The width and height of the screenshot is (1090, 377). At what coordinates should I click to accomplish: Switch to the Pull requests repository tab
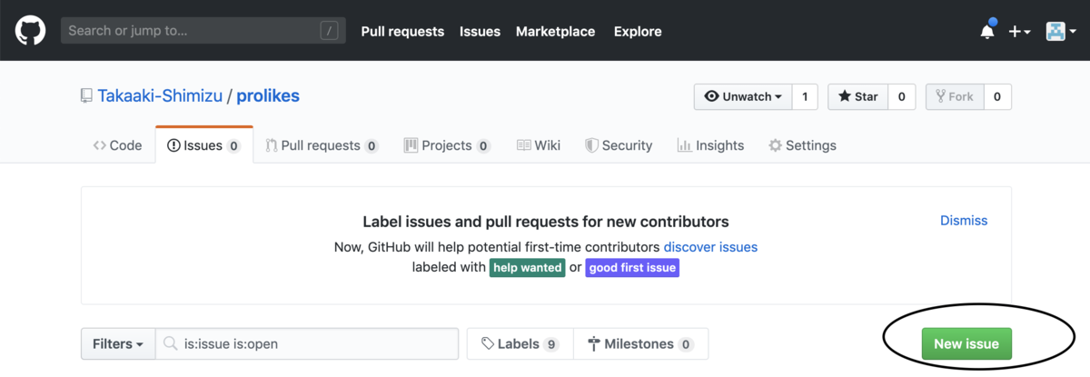[322, 145]
